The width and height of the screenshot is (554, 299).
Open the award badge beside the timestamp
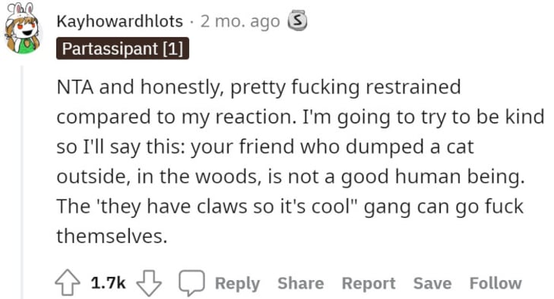point(297,20)
